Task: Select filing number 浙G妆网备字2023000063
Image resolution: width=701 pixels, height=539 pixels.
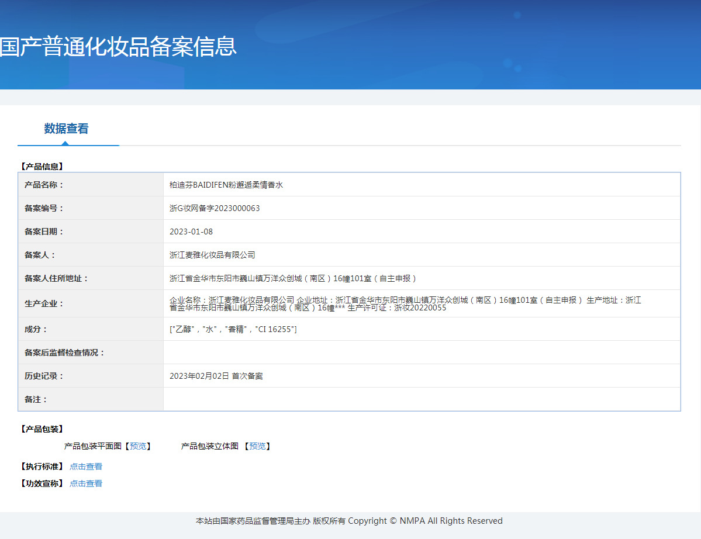Action: click(x=215, y=208)
